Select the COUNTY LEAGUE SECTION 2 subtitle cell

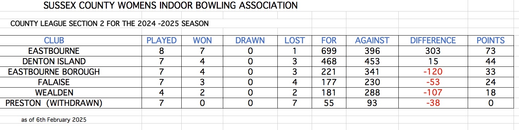[109, 24]
